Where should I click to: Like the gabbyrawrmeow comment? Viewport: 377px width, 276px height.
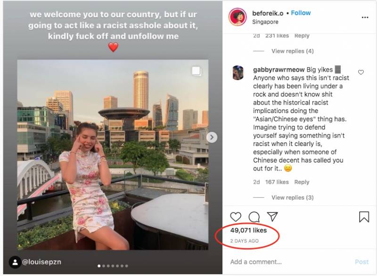[361, 73]
